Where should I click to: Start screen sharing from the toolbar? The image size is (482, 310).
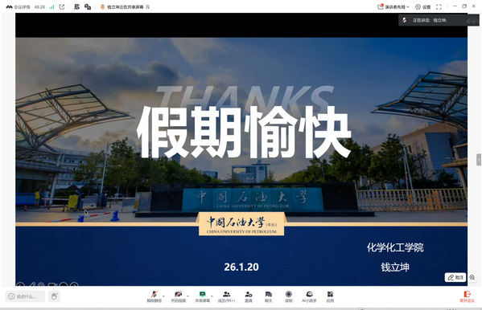202,297
